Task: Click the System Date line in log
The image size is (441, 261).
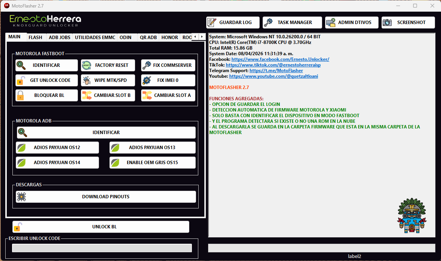Action: (x=251, y=54)
